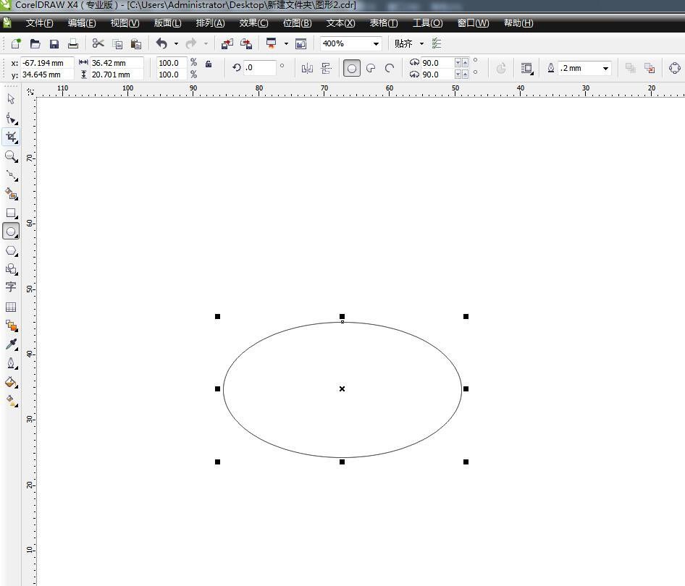Viewport: 685px width, 586px height.
Task: Expand the outline width dropdown
Action: (605, 69)
